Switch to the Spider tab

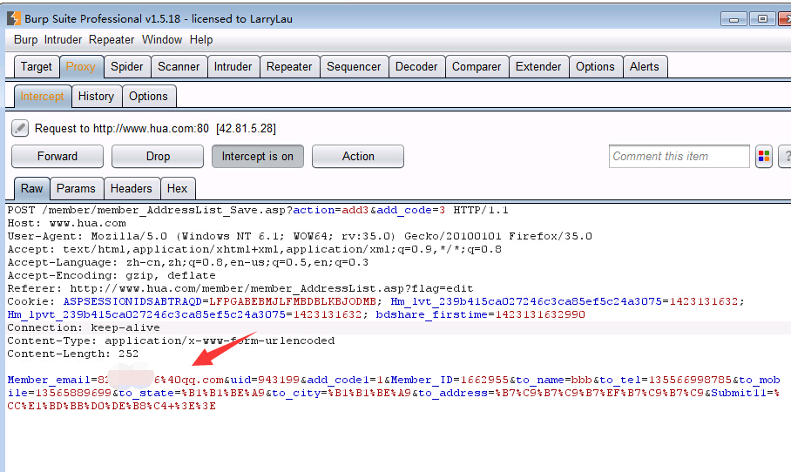click(127, 66)
